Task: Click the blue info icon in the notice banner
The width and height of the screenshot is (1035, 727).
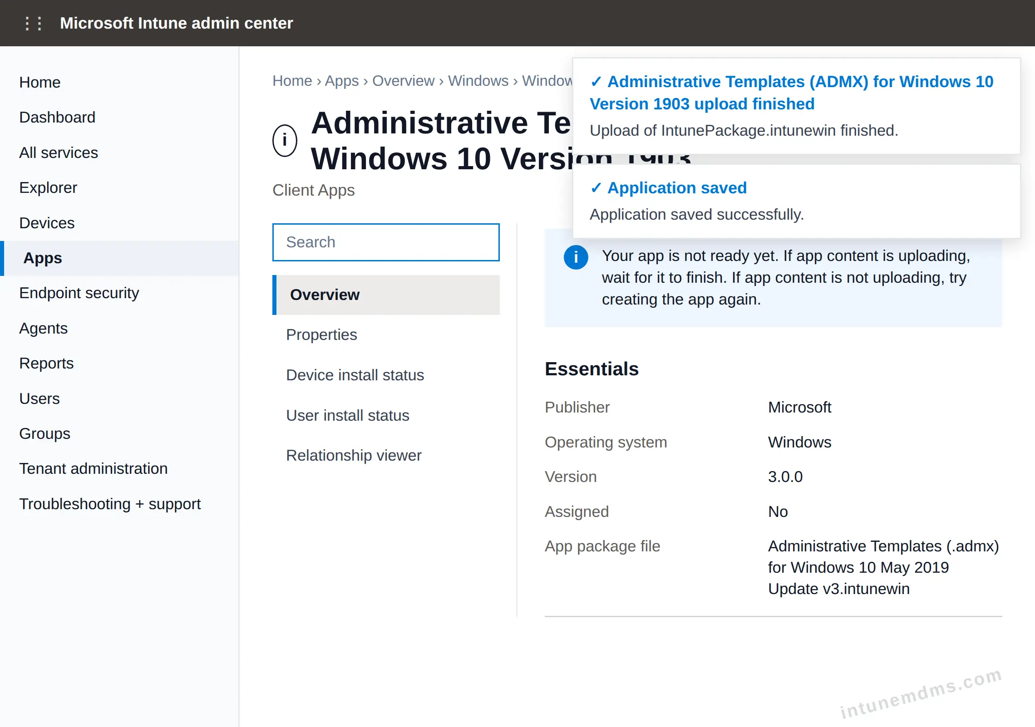Action: point(576,257)
